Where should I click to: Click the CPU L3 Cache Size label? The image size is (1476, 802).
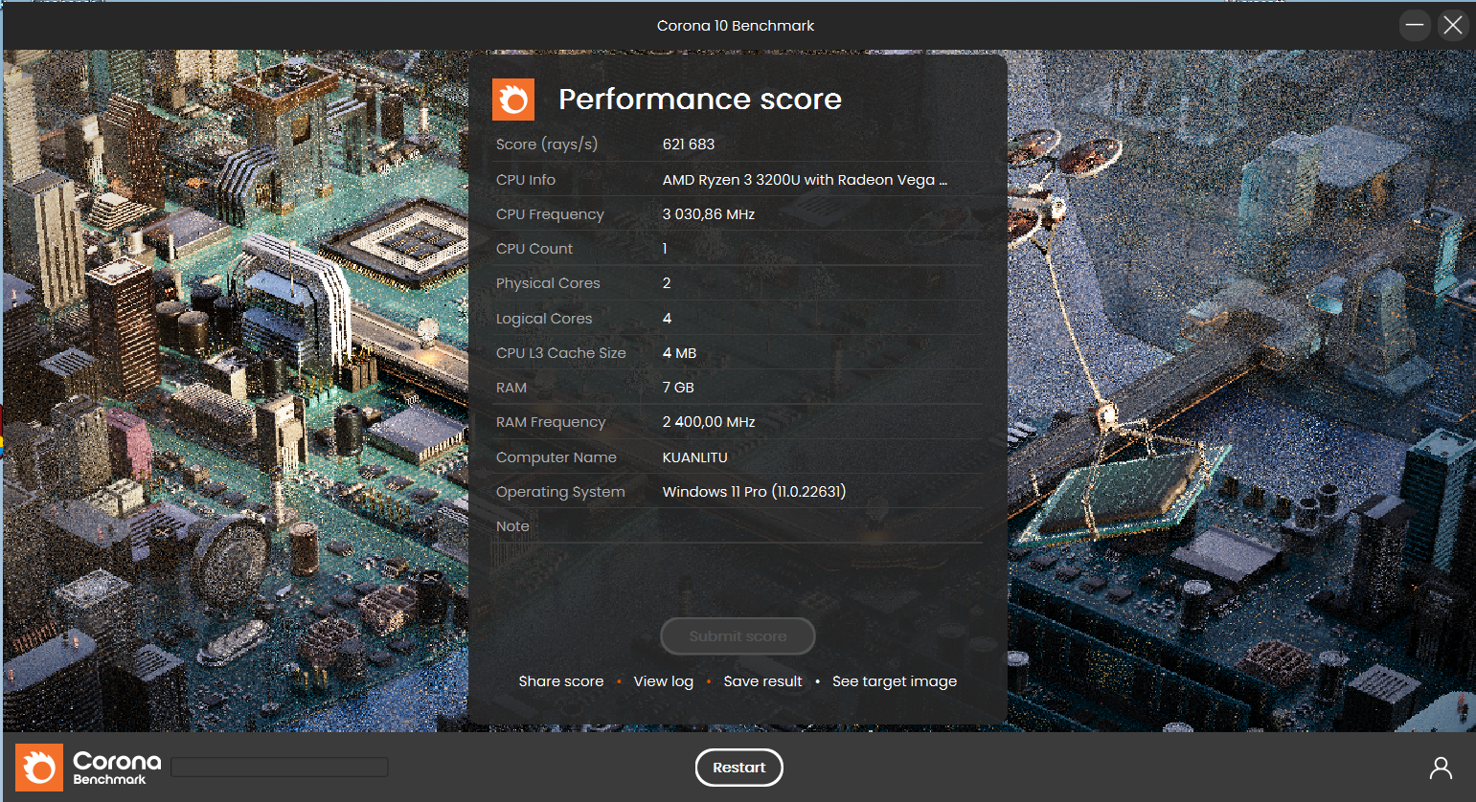tap(561, 353)
